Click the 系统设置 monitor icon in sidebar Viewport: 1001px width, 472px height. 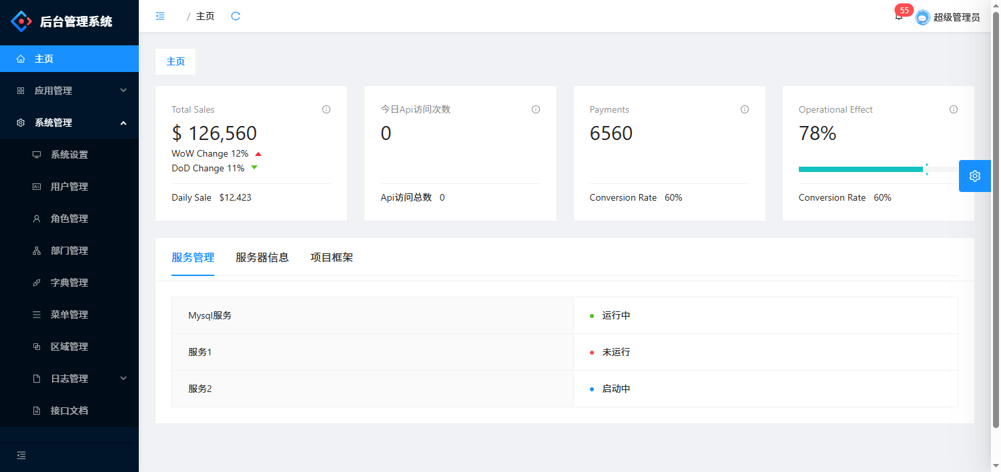38,154
